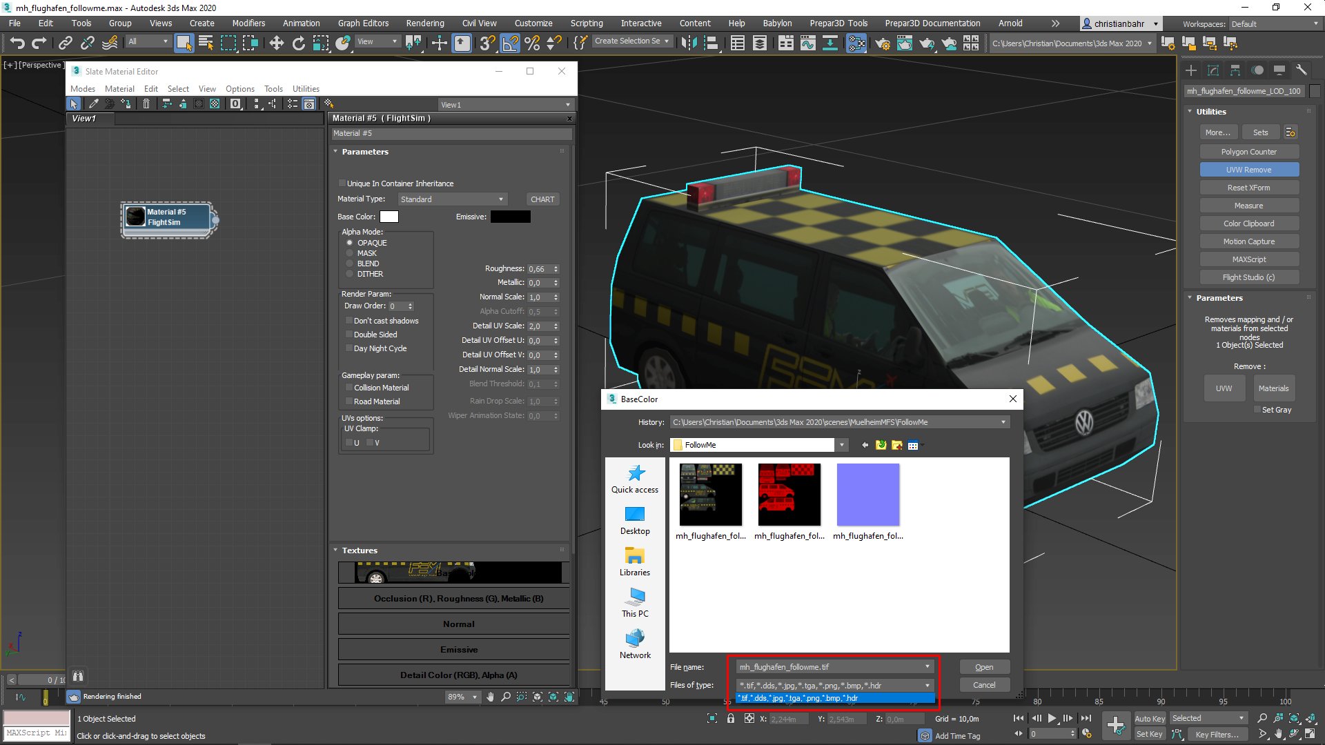1325x745 pixels.
Task: Click the Polygon Counter button
Action: (x=1249, y=152)
